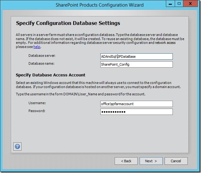The height and width of the screenshot is (173, 201).
Task: Minimize the wizard window
Action: pyautogui.click(x=170, y=4)
